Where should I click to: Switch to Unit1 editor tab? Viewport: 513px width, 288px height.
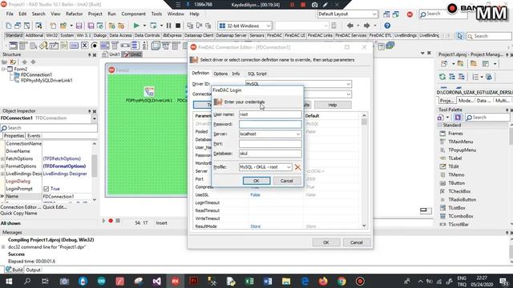point(111,54)
